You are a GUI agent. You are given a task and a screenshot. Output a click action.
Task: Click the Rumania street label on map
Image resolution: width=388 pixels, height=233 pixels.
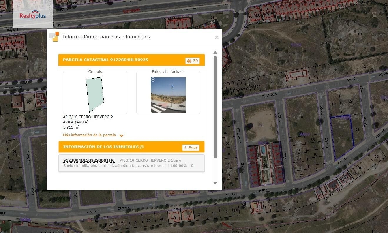269,95
